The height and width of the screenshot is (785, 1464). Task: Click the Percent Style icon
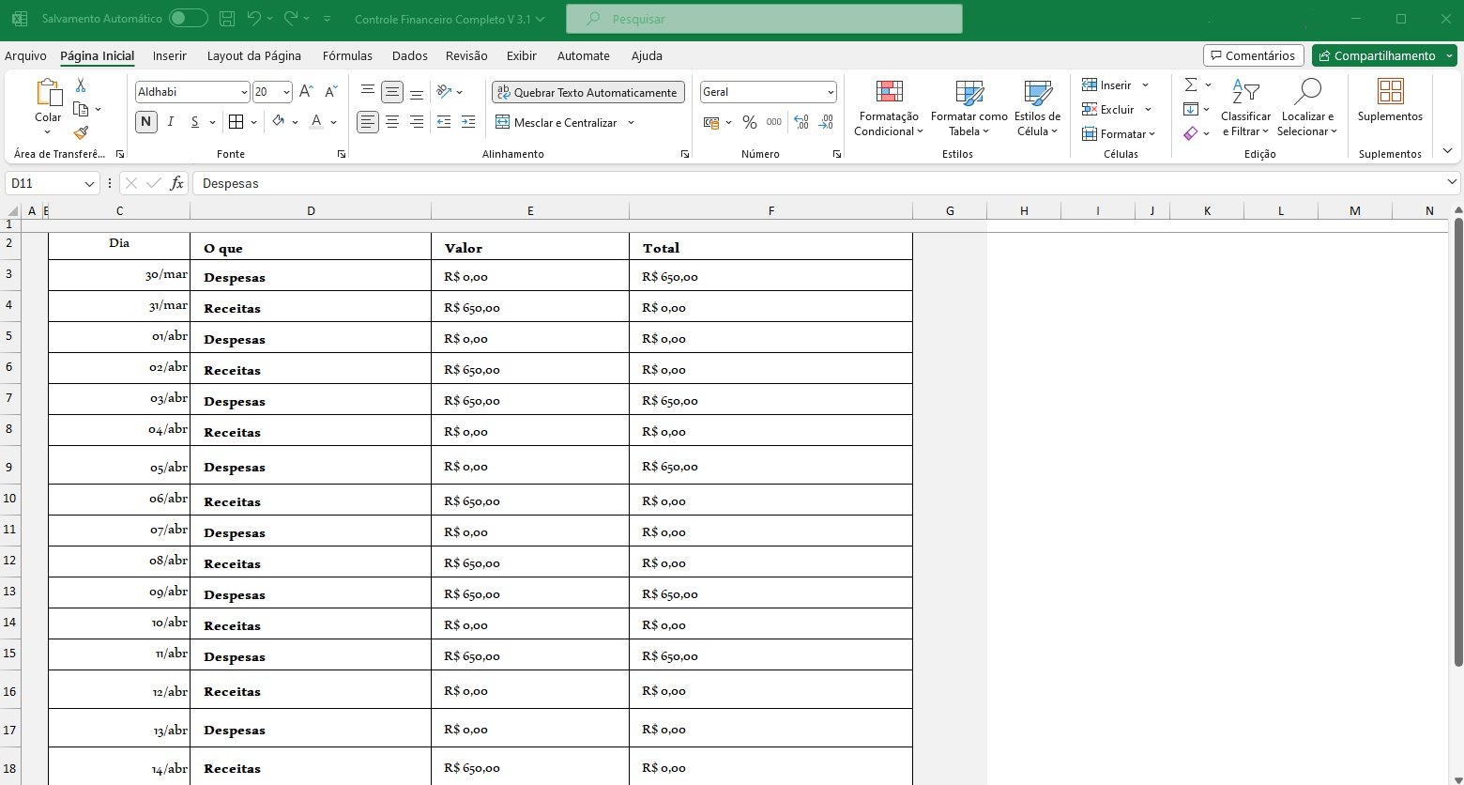pyautogui.click(x=749, y=122)
